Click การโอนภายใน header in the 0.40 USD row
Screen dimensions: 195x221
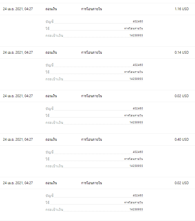[x=91, y=140]
